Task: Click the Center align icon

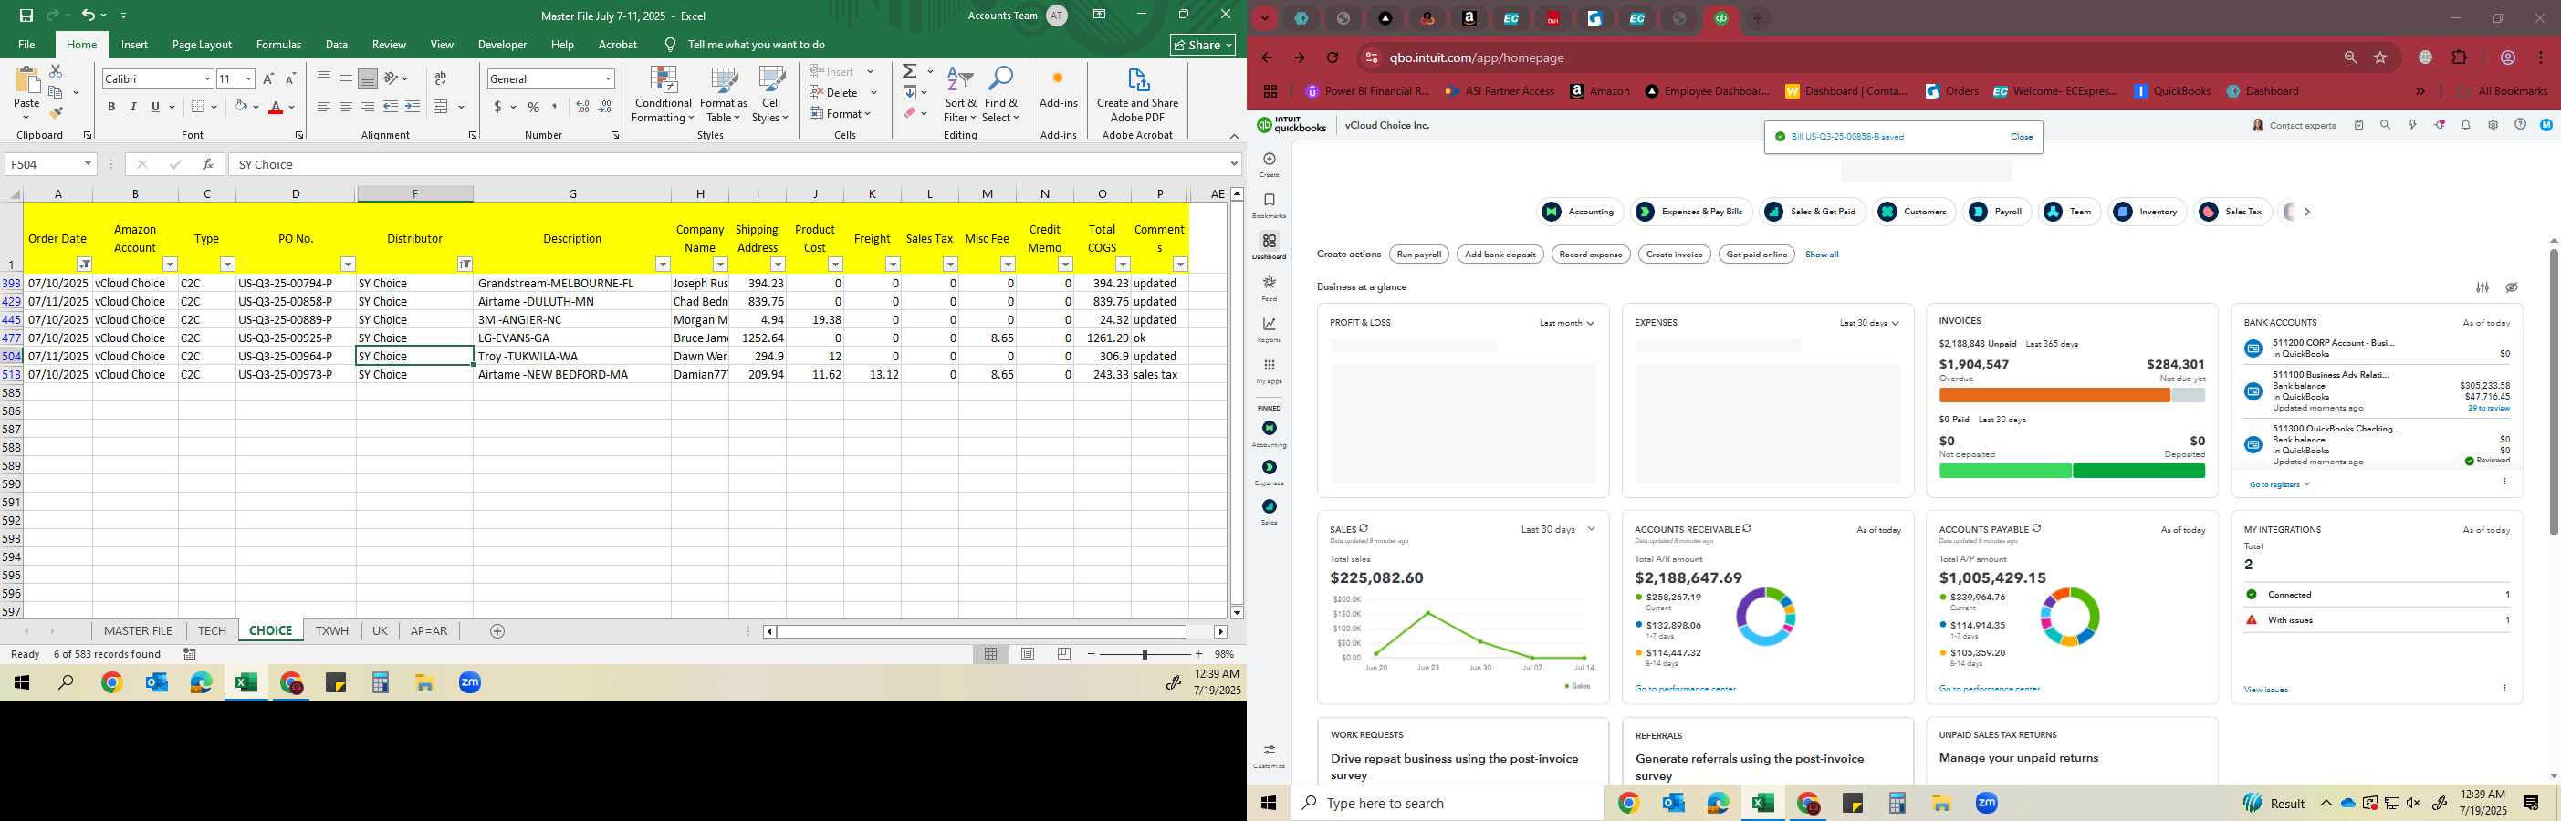Action: (345, 107)
